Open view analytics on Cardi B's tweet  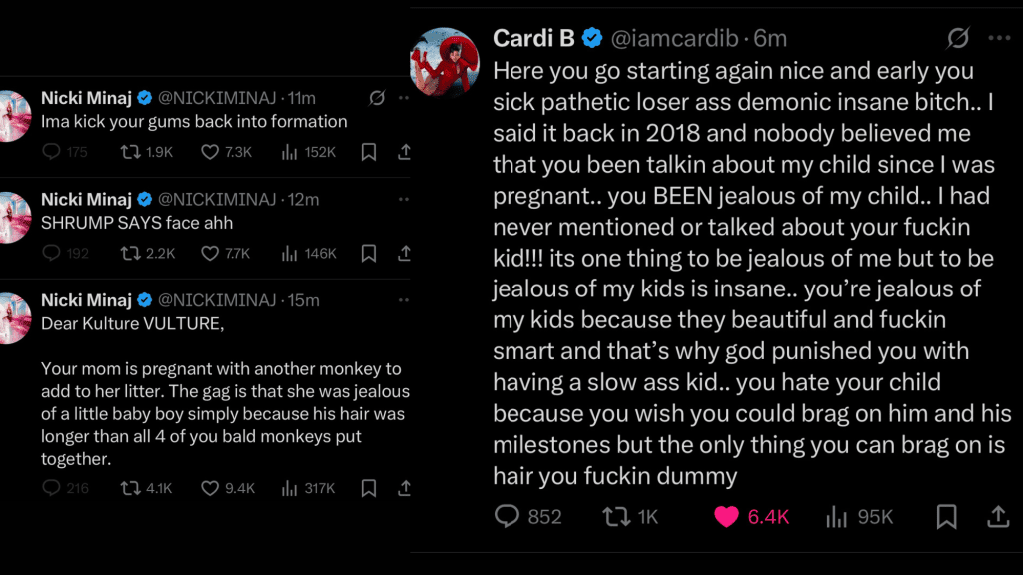tap(836, 516)
